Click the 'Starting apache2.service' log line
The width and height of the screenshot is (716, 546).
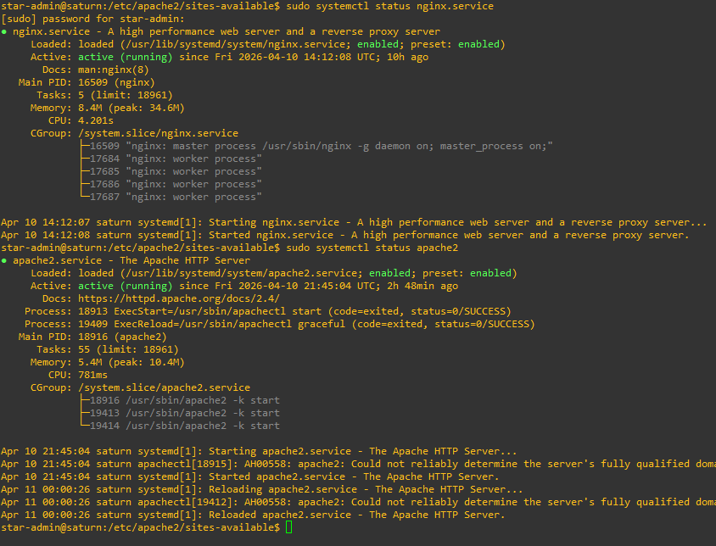(259, 452)
